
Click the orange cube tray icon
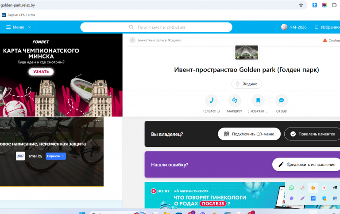(x=313, y=188)
